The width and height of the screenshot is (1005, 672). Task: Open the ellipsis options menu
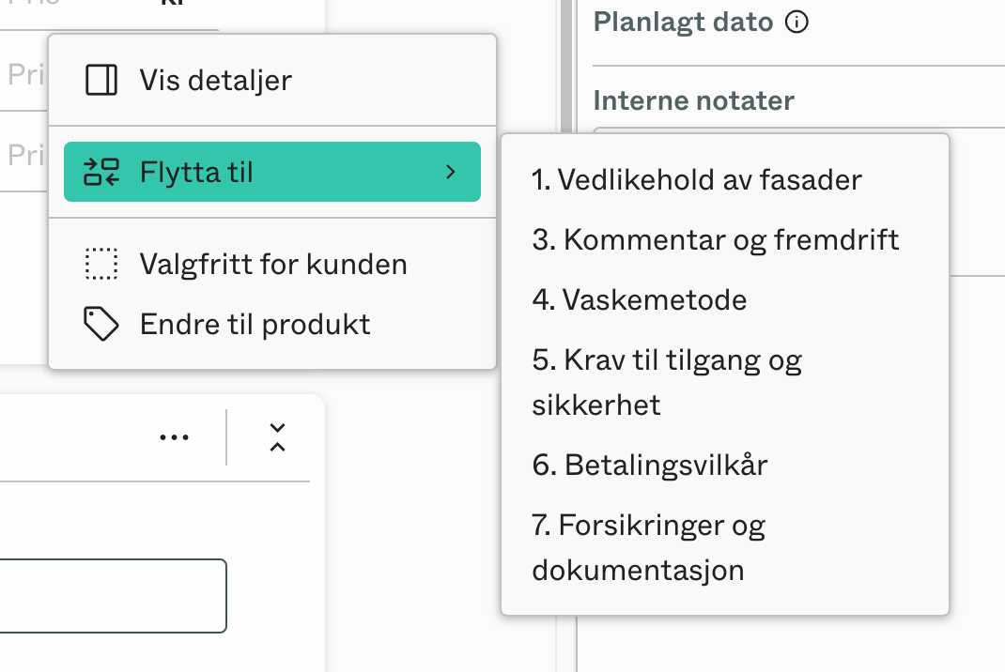pyautogui.click(x=175, y=435)
